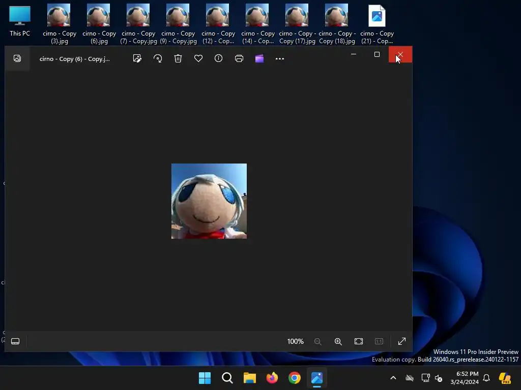The image size is (521, 390).
Task: Click the Photos app taskbar icon
Action: point(317,378)
